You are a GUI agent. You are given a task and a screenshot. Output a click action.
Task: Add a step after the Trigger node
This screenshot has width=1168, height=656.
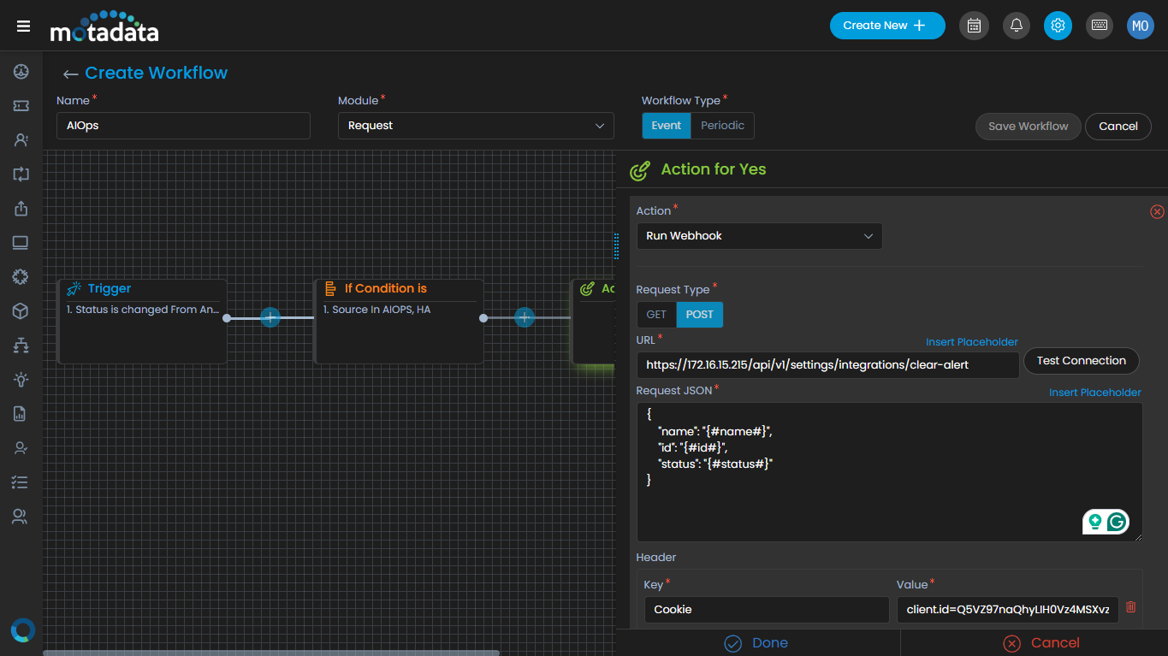point(270,318)
